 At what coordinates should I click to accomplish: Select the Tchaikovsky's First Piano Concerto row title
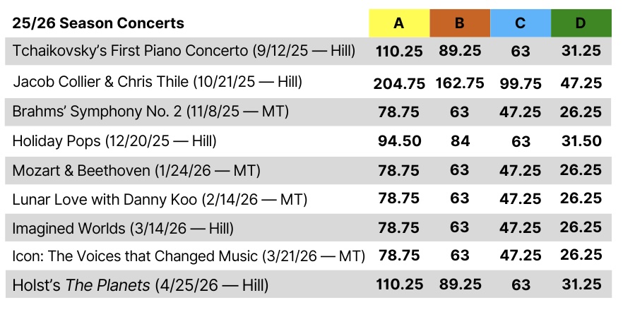click(x=184, y=51)
